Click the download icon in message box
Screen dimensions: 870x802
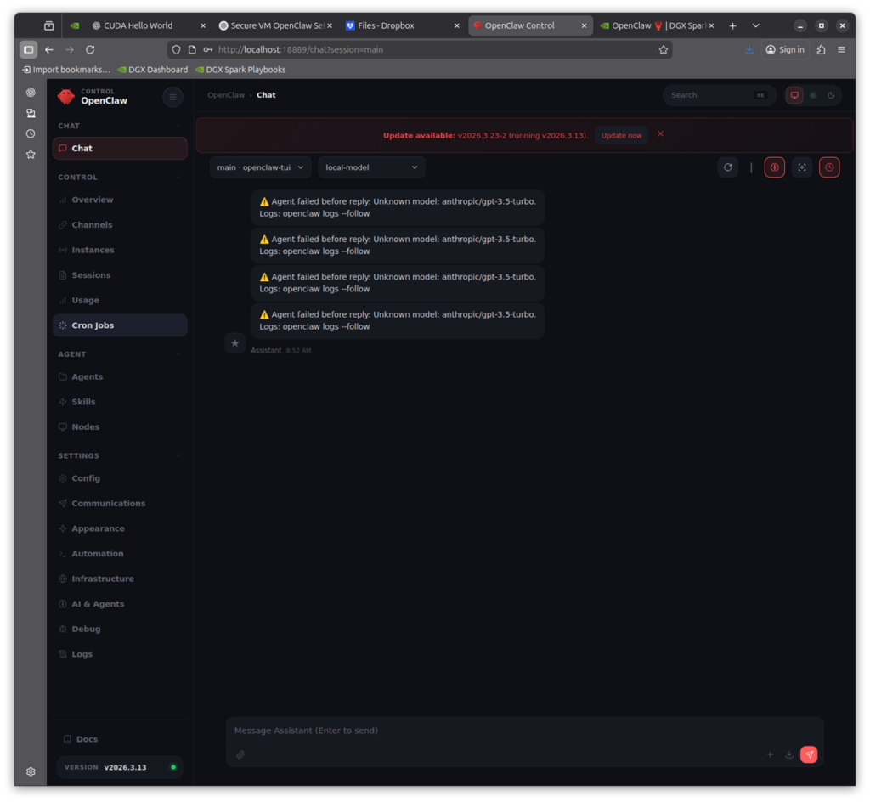click(x=789, y=754)
